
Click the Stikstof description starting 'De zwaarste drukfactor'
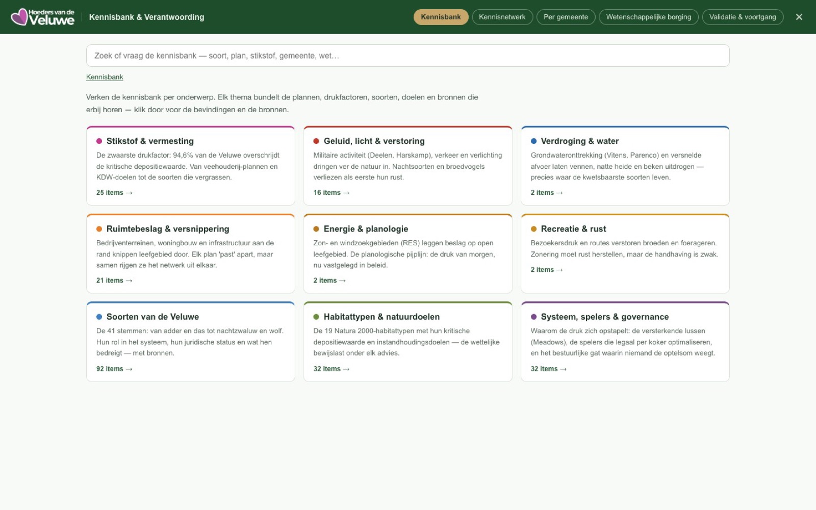point(188,166)
